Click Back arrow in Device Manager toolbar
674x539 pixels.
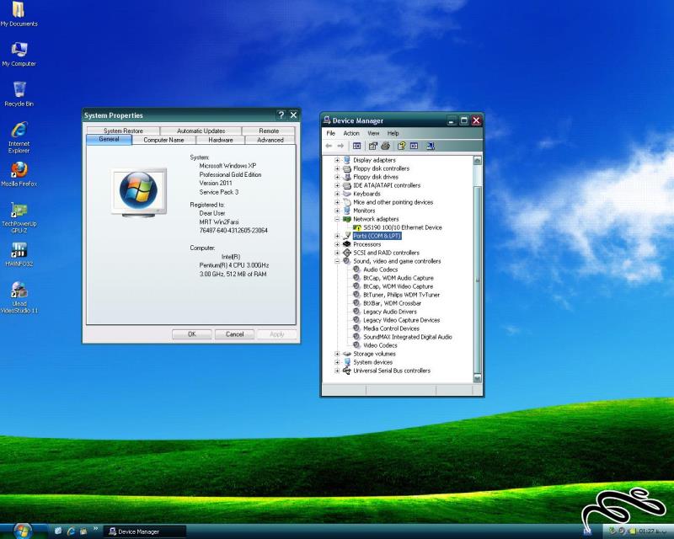(329, 147)
